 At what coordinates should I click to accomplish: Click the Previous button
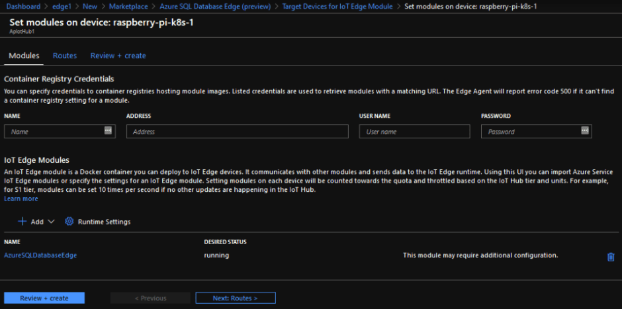point(150,298)
